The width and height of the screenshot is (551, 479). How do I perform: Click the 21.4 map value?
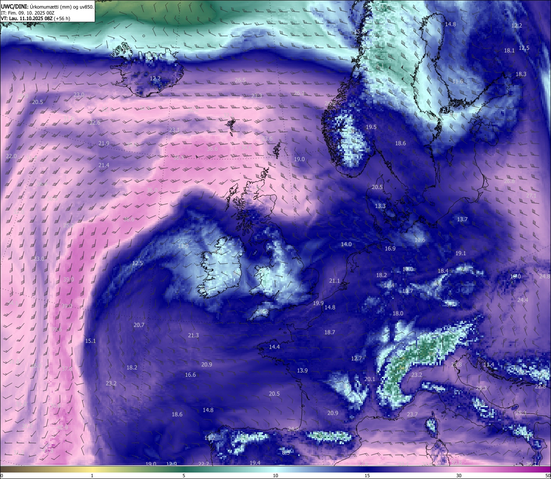pyautogui.click(x=104, y=165)
